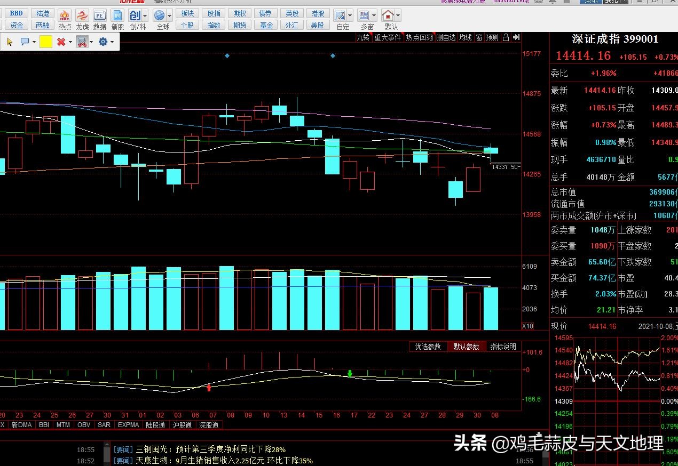The width and height of the screenshot is (678, 466).
Task: Toggle the 均线 moving average lines
Action: pyautogui.click(x=466, y=37)
